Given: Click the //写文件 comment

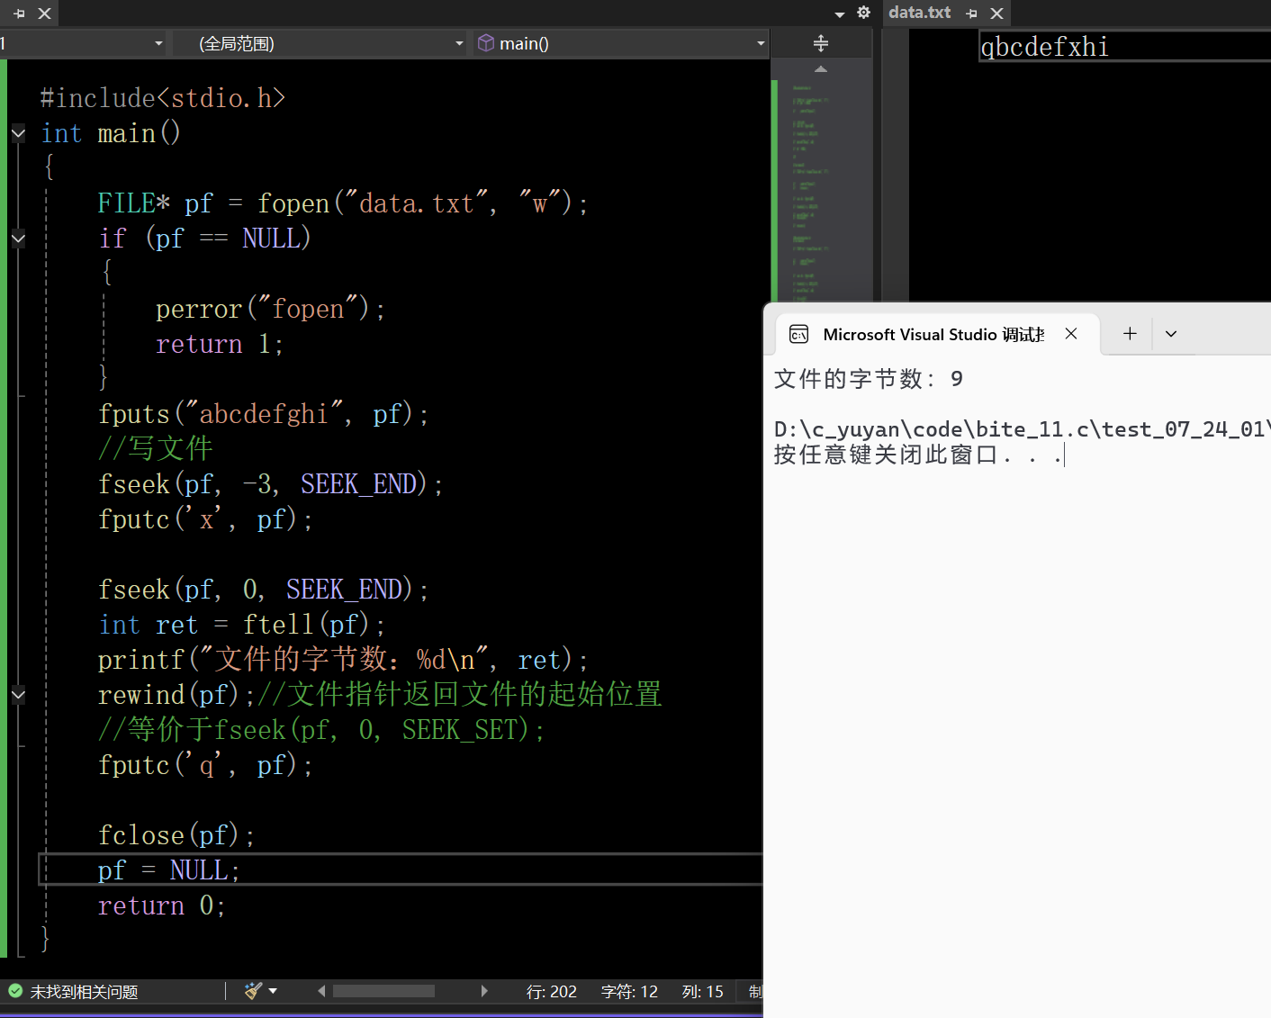Looking at the screenshot, I should (x=156, y=448).
